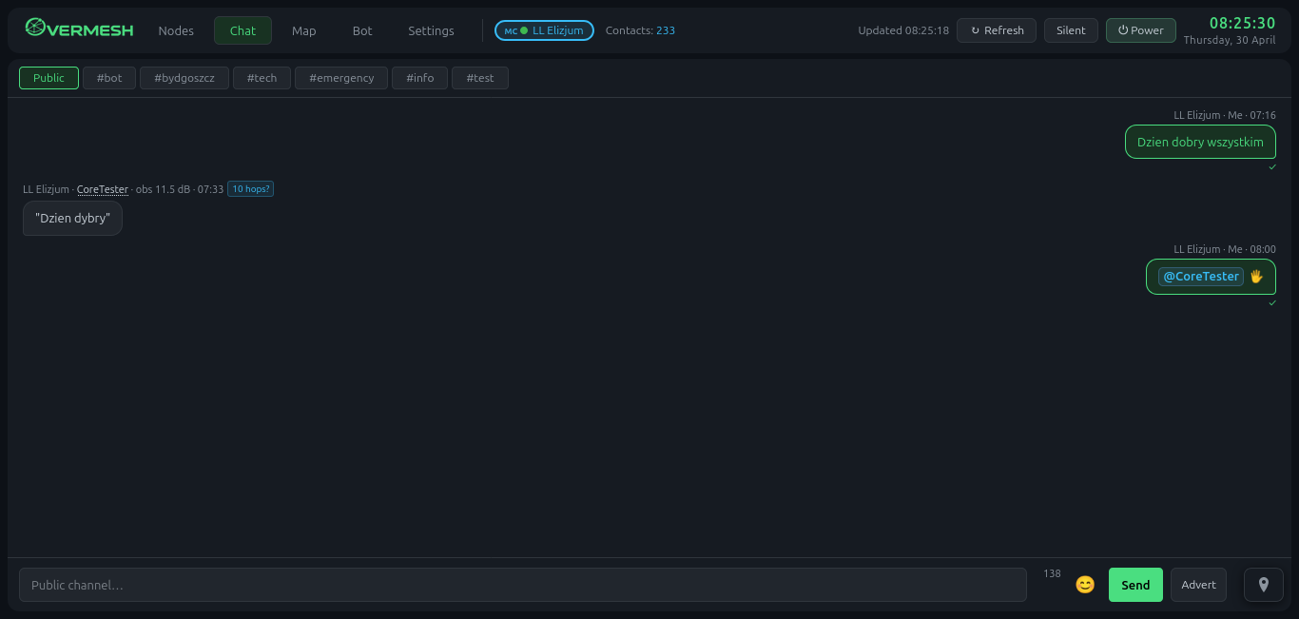Open the #test channel
Viewport: 1299px width, 619px height.
point(480,78)
